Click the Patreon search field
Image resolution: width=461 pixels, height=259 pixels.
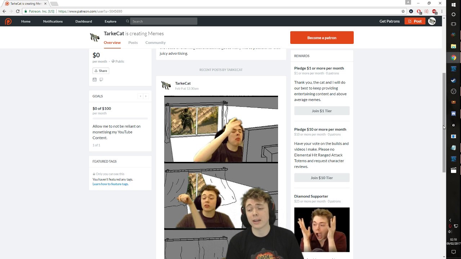click(x=164, y=21)
